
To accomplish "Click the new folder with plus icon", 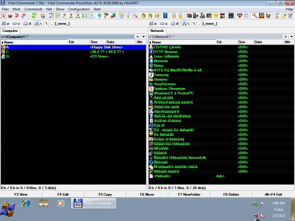I will (283, 16).
